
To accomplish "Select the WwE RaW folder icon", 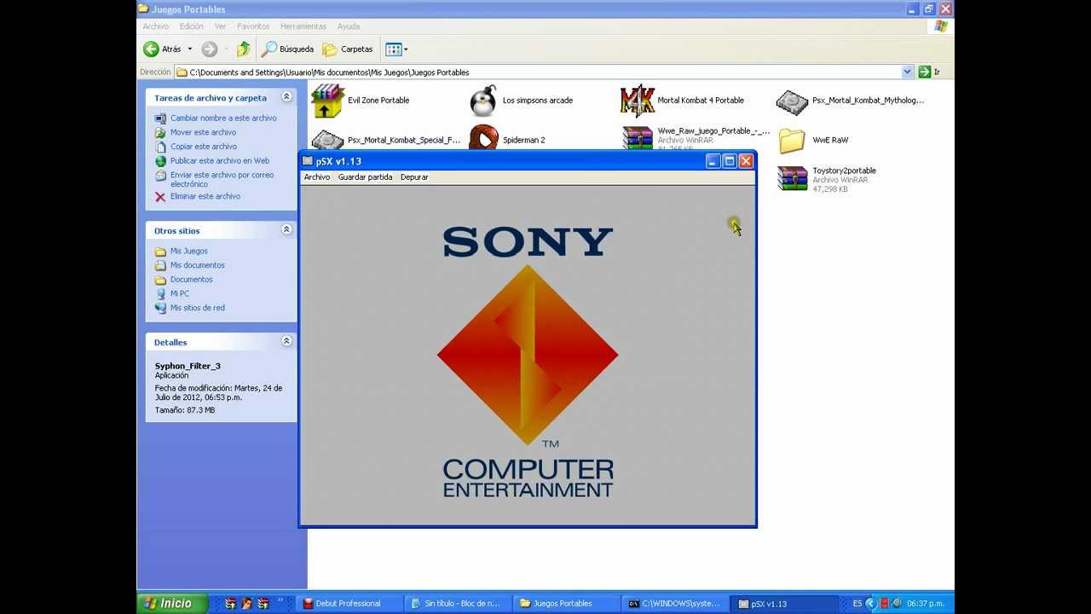I will tap(792, 140).
